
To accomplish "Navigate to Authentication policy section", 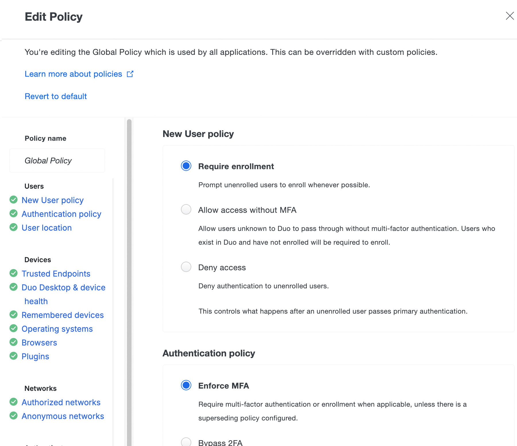I will point(61,214).
